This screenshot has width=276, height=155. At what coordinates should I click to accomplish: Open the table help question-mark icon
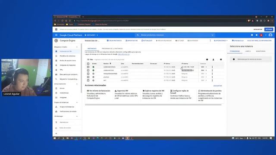(207, 59)
